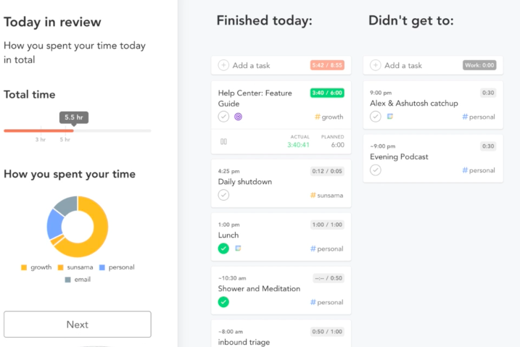Screen dimensions: 520x347
Task: Mark Help Center: Feature Guide complete
Action: point(223,117)
